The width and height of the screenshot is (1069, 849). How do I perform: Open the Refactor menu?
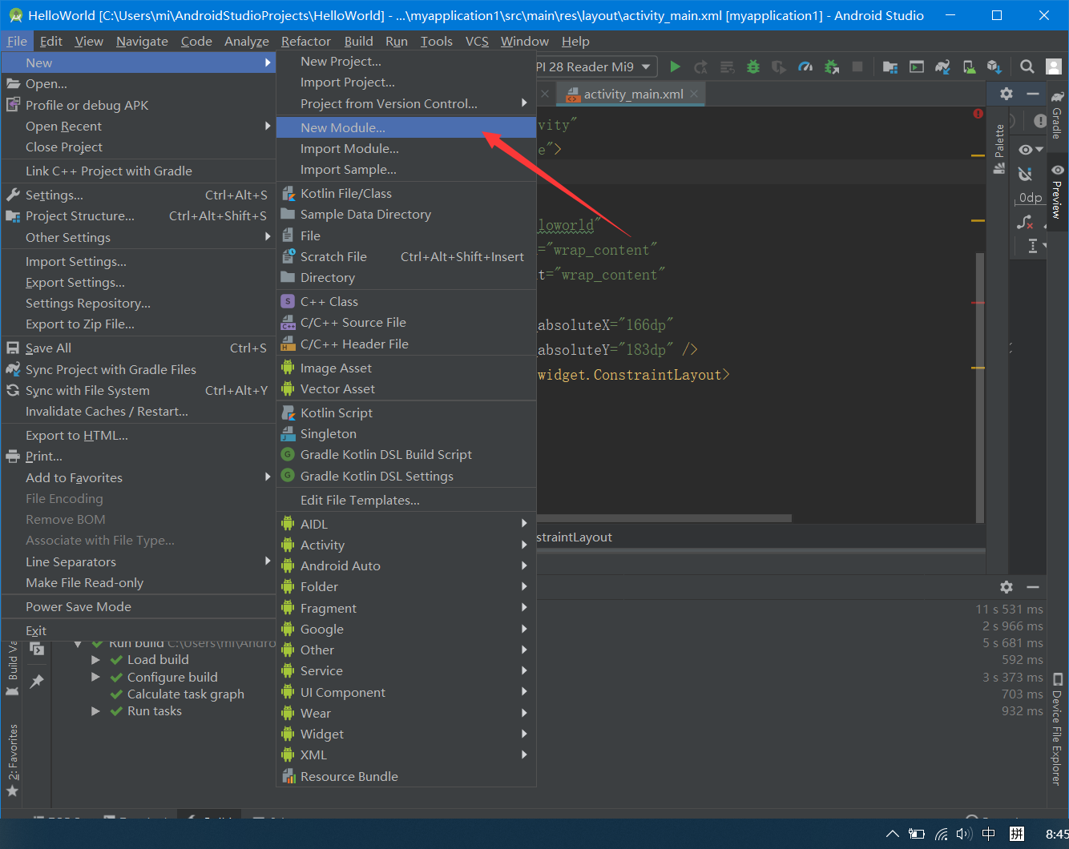[x=306, y=41]
